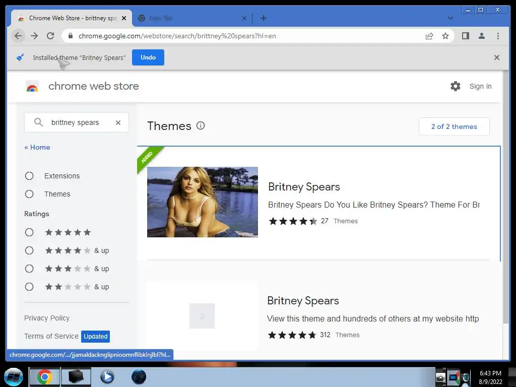Show info icon next to Themes heading

pyautogui.click(x=201, y=125)
